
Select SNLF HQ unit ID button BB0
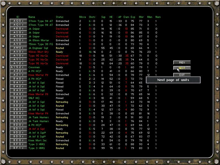18,98
